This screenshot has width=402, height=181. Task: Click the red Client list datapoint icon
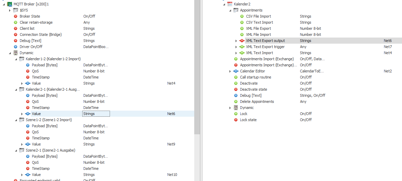click(x=16, y=28)
